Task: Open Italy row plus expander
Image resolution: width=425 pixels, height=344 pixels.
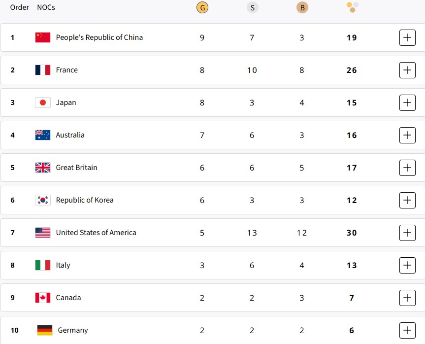Action: coord(407,265)
